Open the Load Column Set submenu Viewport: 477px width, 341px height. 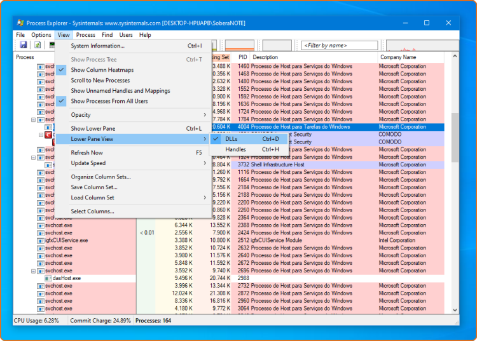134,197
